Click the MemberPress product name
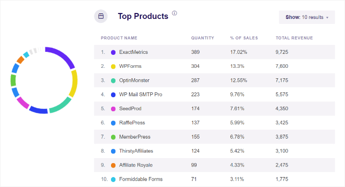345x187 pixels. [134, 137]
